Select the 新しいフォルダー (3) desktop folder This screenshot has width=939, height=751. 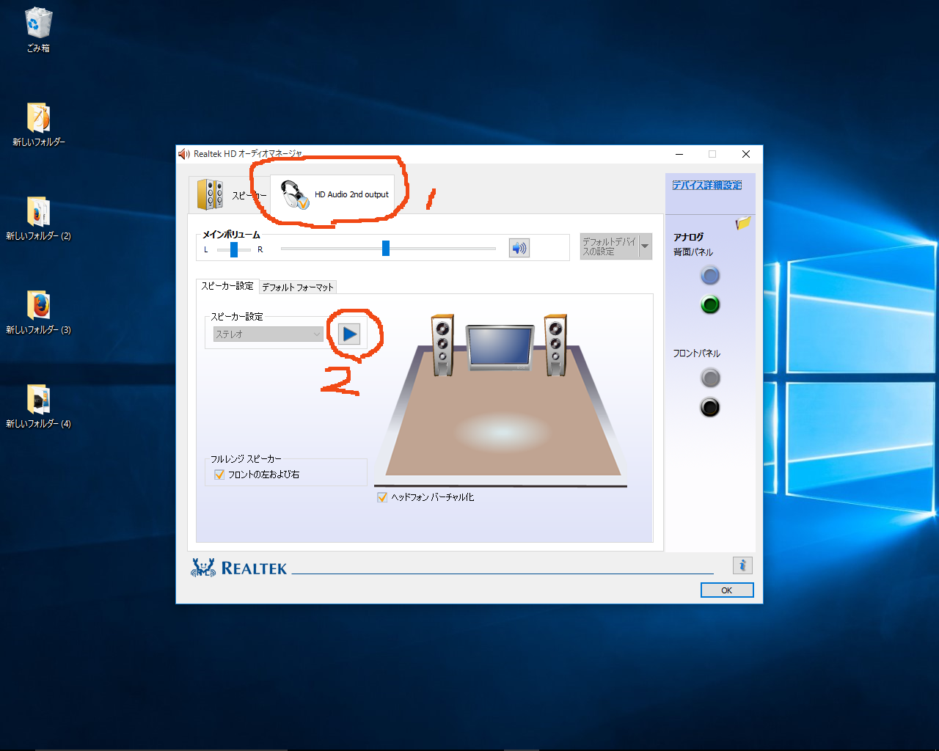click(x=38, y=312)
